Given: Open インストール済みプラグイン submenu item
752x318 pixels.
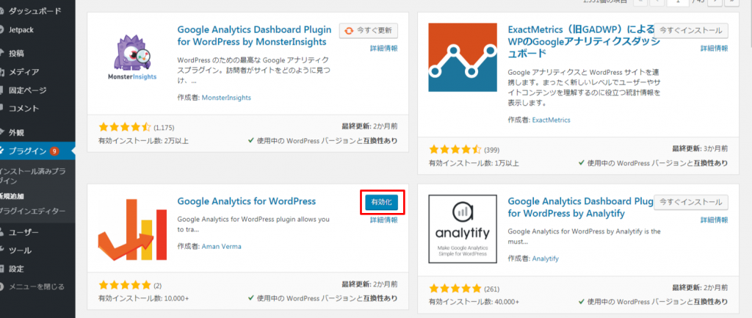Looking at the screenshot, I should point(34,176).
